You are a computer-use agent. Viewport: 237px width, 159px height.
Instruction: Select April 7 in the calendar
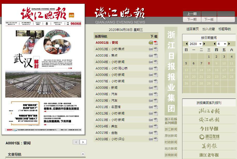coord(201,63)
